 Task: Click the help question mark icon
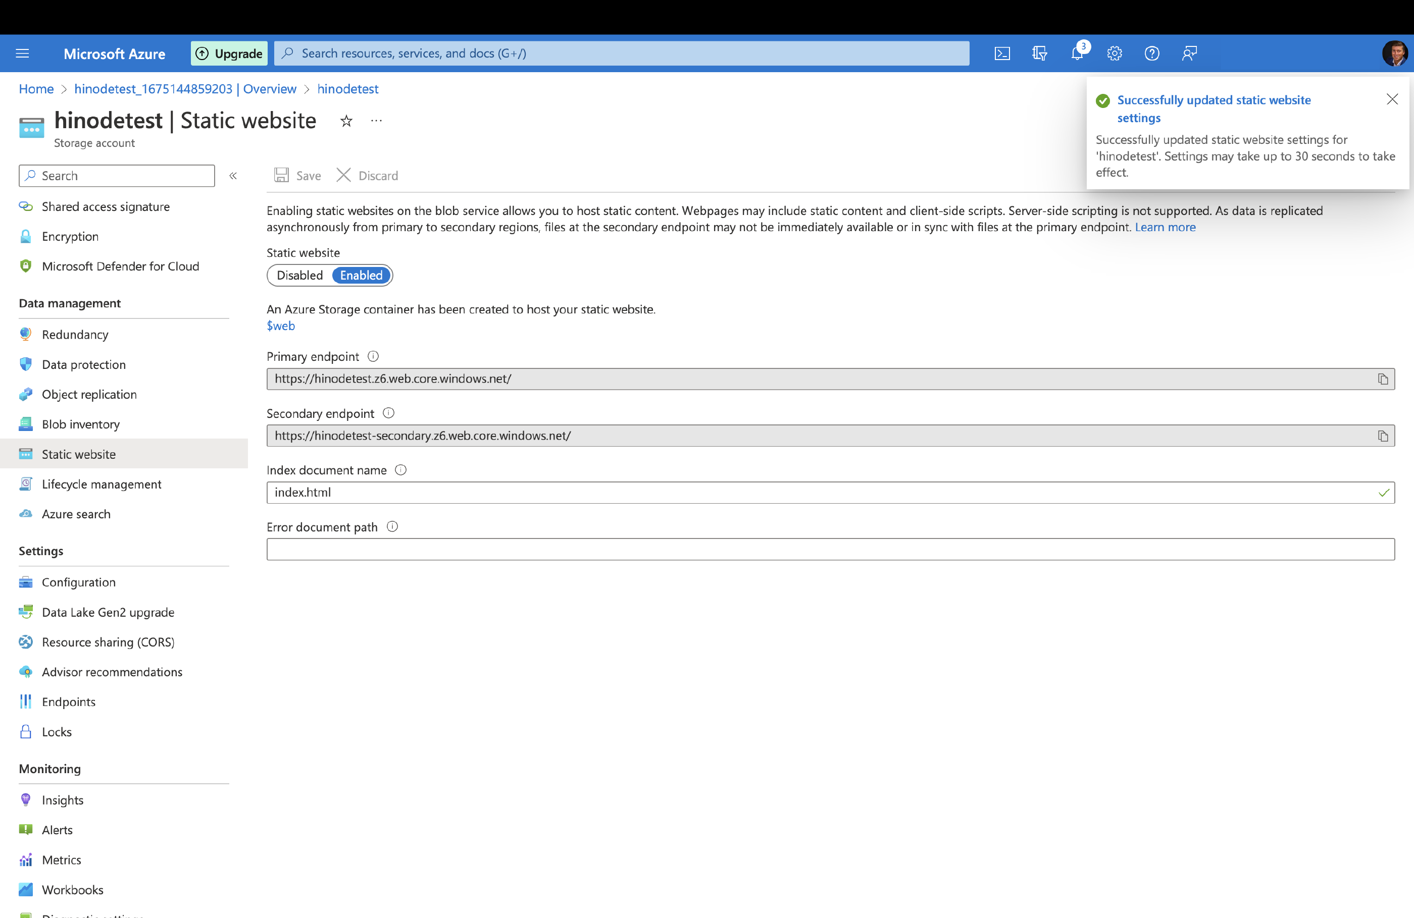pyautogui.click(x=1151, y=53)
